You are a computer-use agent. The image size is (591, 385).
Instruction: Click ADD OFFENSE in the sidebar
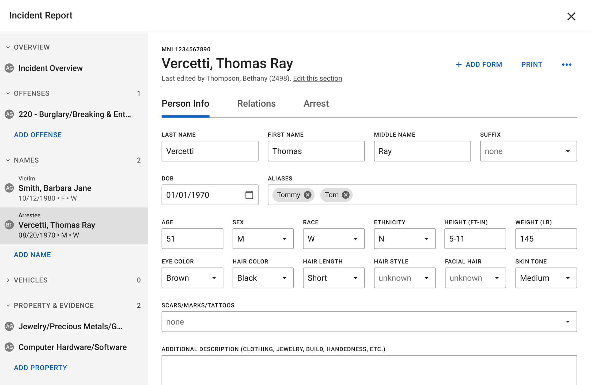tap(38, 135)
